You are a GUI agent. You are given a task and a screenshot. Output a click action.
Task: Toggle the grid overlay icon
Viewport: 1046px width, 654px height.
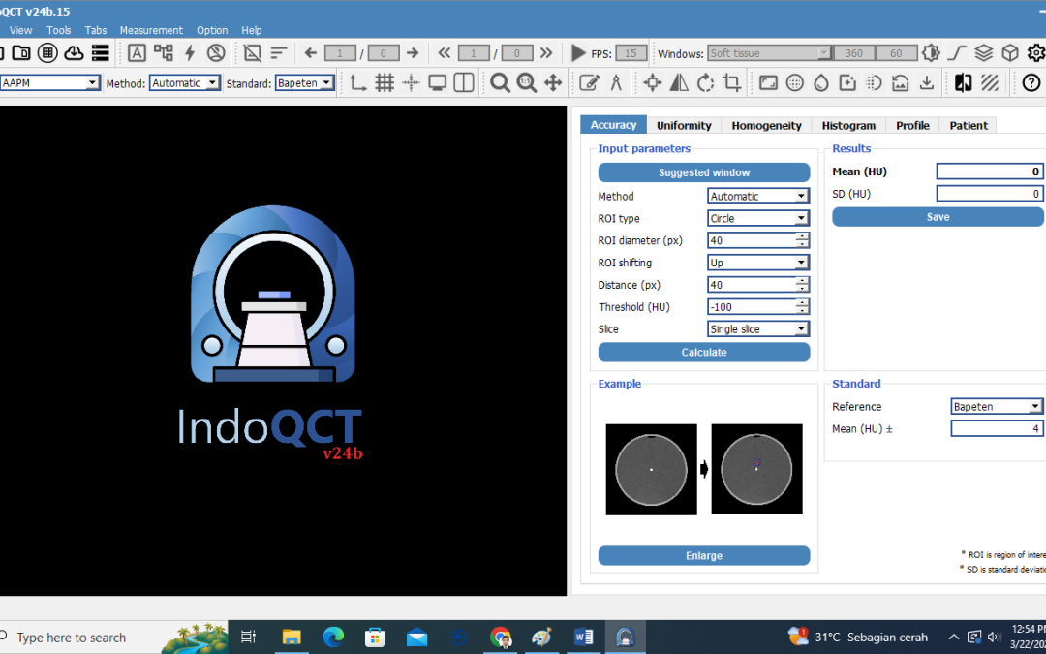point(384,82)
